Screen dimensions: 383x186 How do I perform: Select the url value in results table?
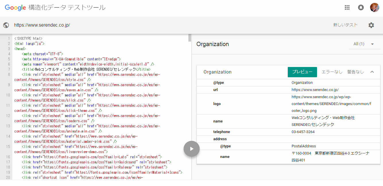pos(315,90)
